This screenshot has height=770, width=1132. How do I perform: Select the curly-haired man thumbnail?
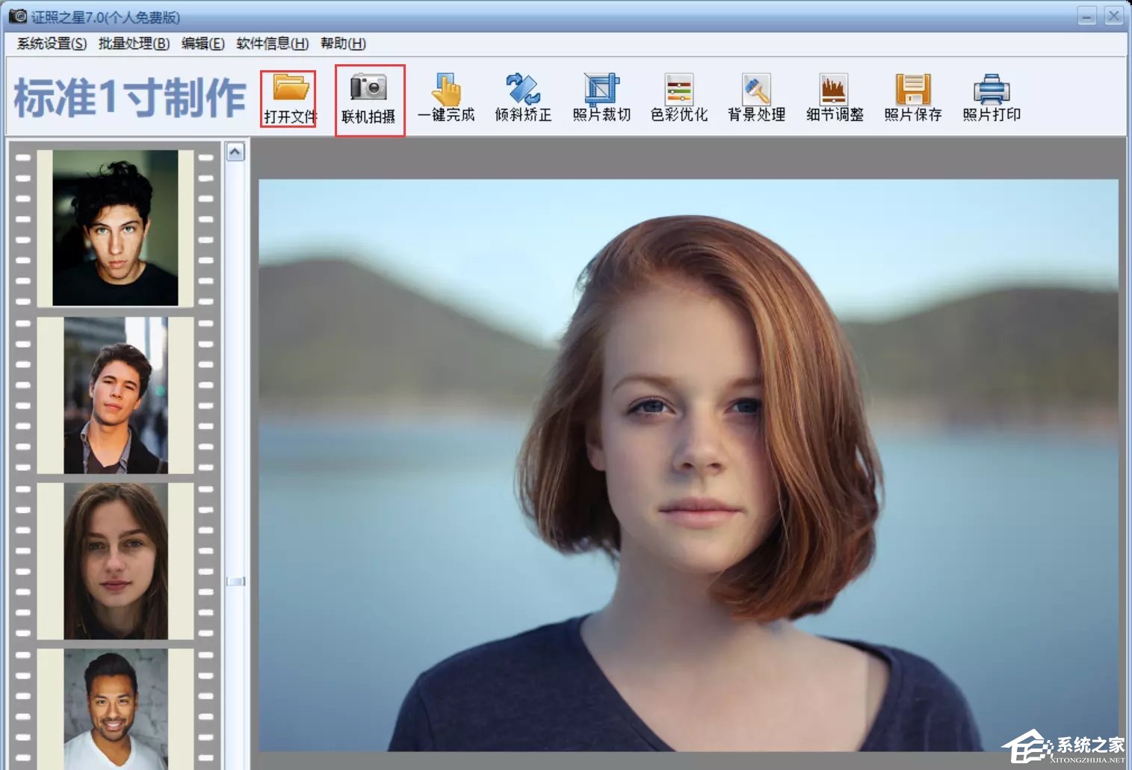(x=115, y=228)
